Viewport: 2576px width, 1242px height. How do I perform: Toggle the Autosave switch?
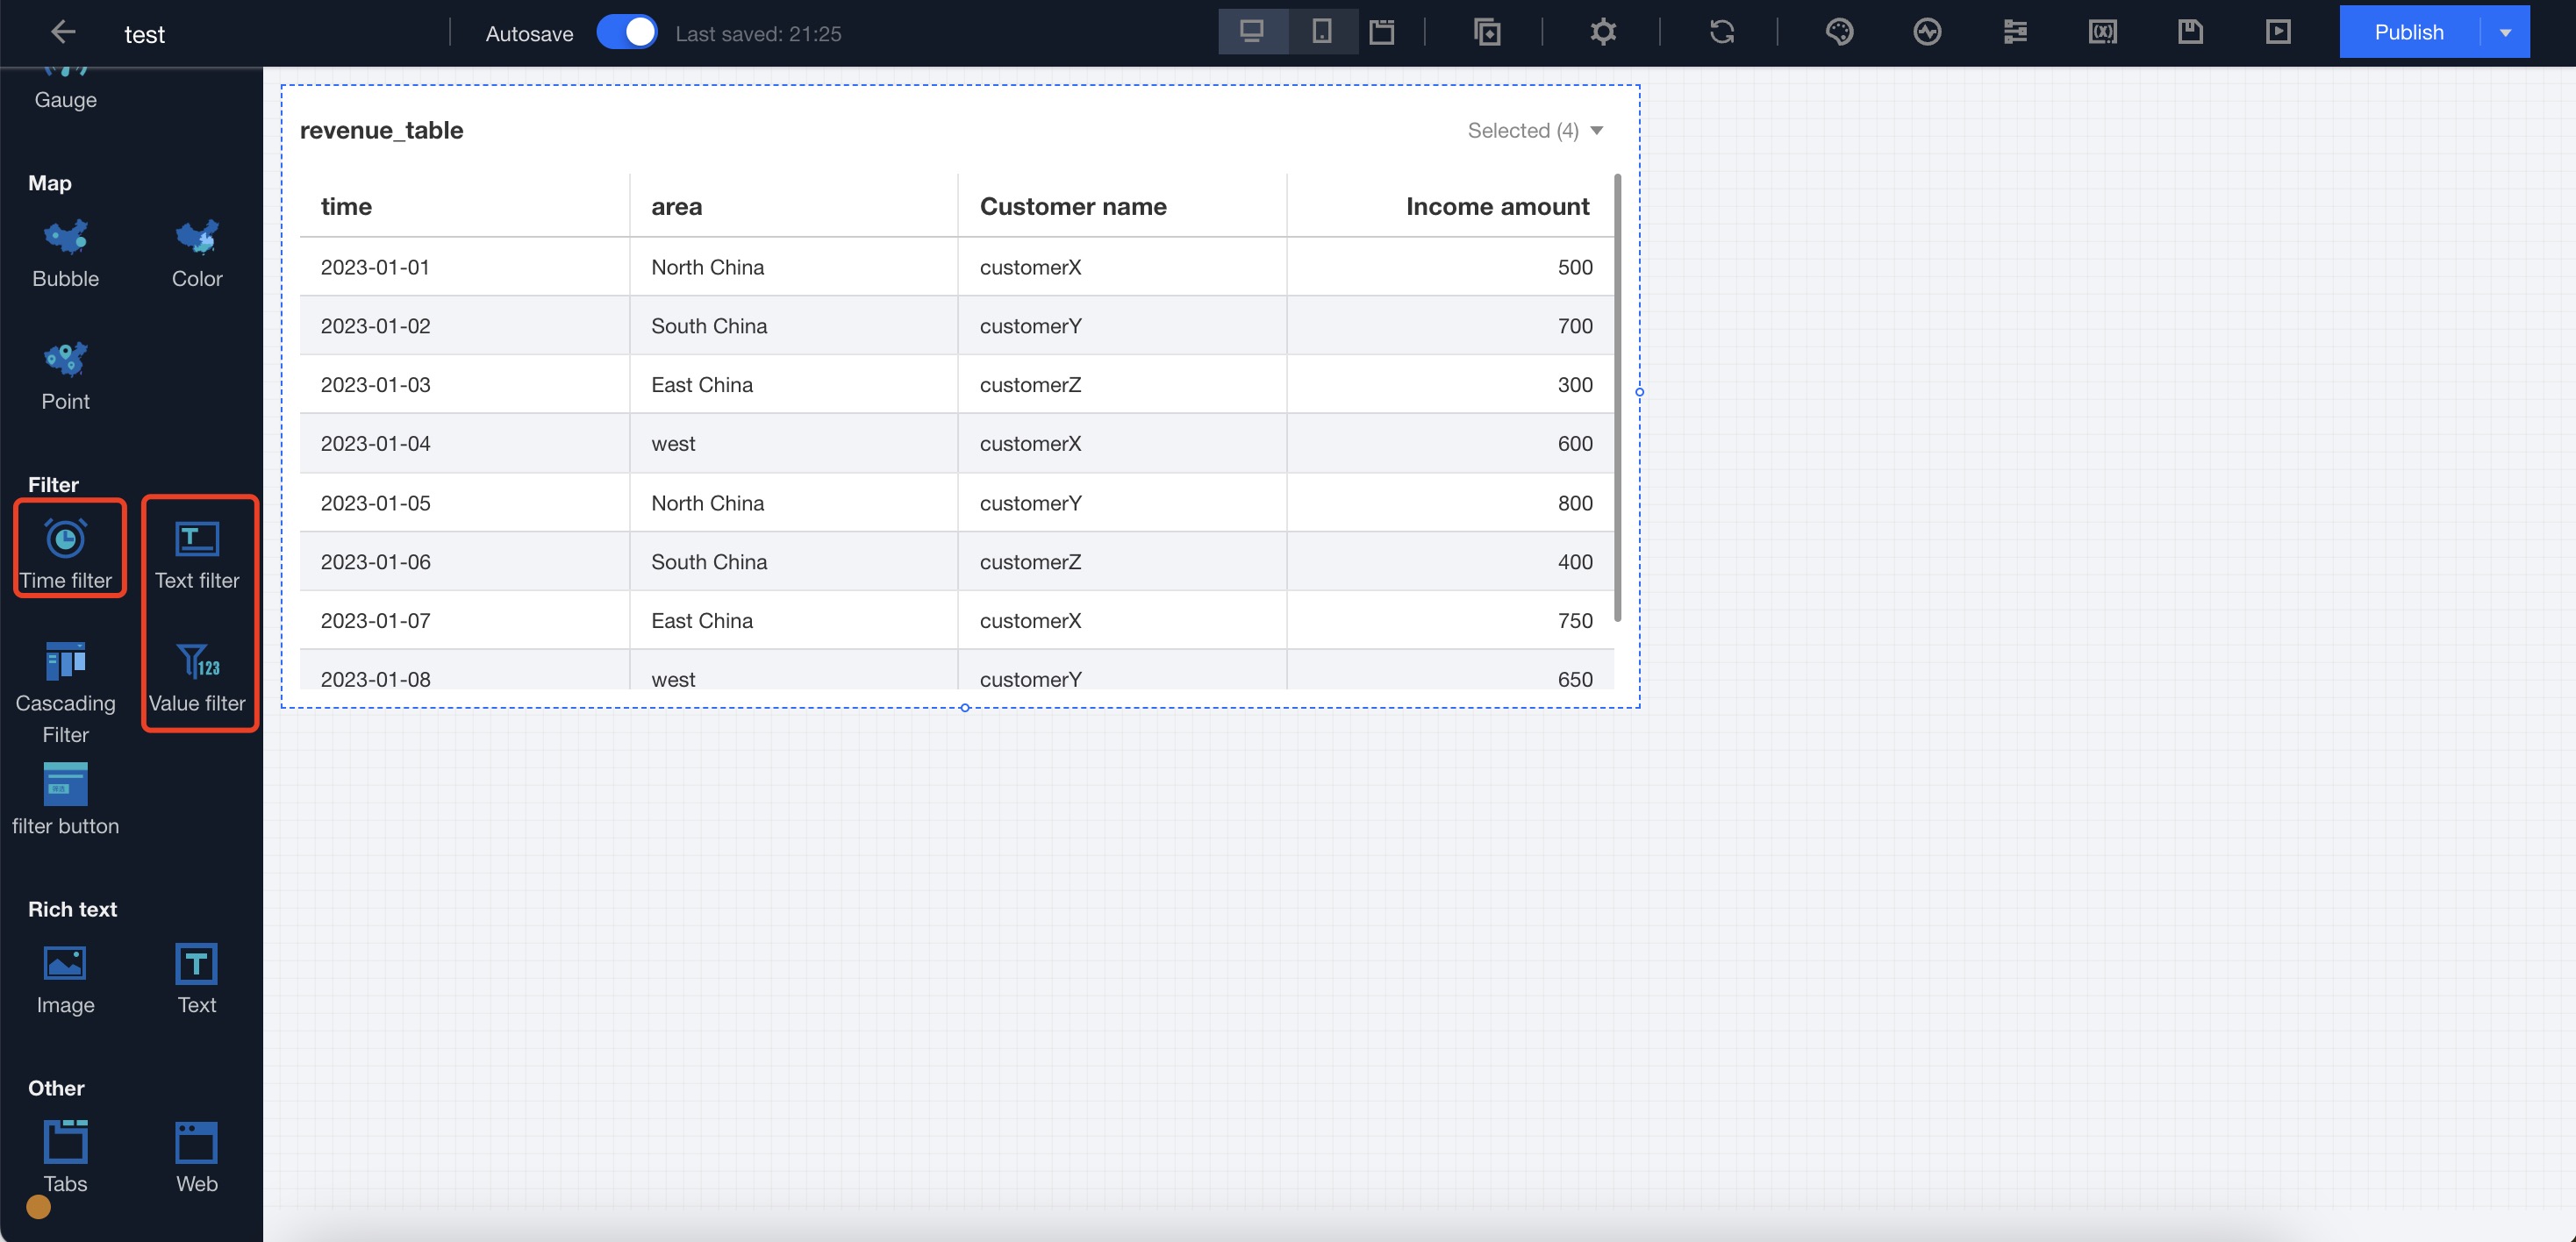tap(627, 32)
